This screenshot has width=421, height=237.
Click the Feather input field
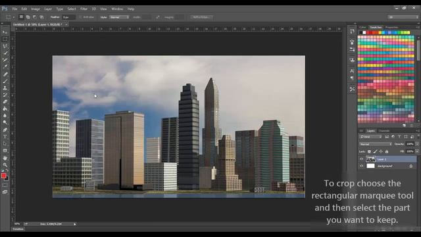point(69,17)
